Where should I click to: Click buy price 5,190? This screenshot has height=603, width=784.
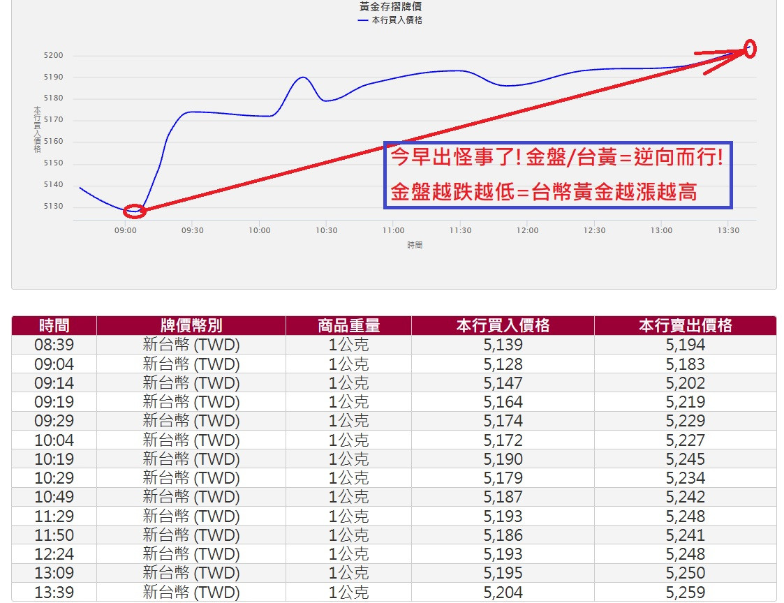pyautogui.click(x=503, y=459)
